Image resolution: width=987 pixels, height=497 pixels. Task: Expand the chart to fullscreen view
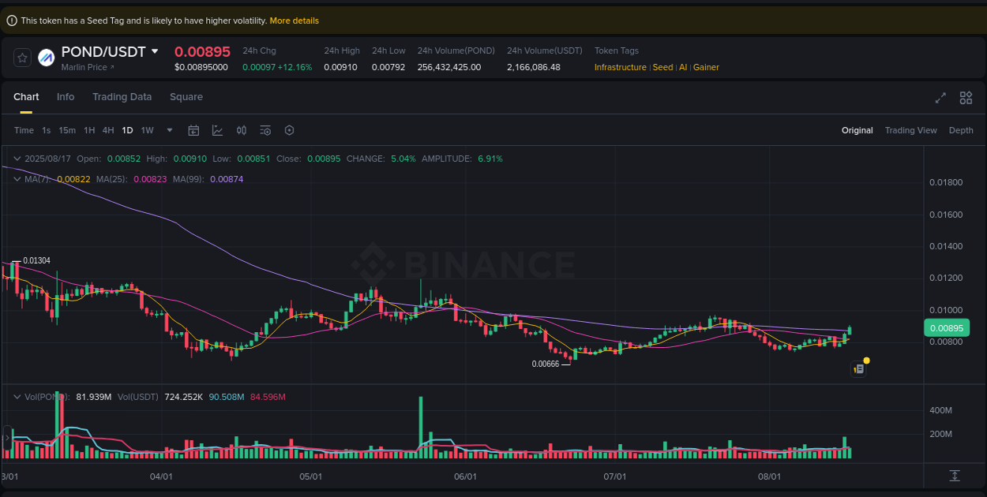point(940,97)
